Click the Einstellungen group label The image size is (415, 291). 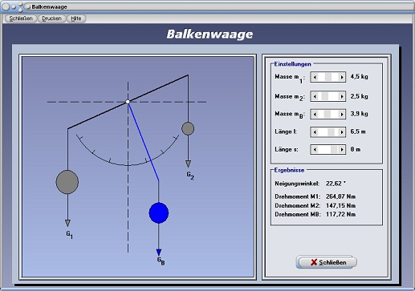tap(292, 64)
